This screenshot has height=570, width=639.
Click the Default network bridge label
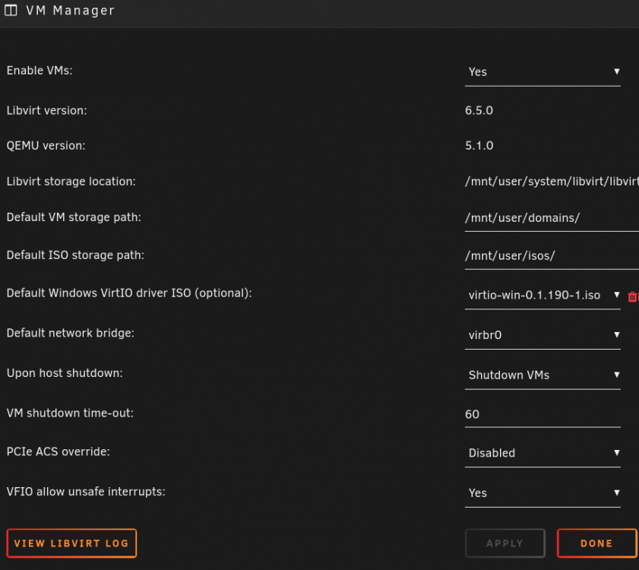[71, 333]
